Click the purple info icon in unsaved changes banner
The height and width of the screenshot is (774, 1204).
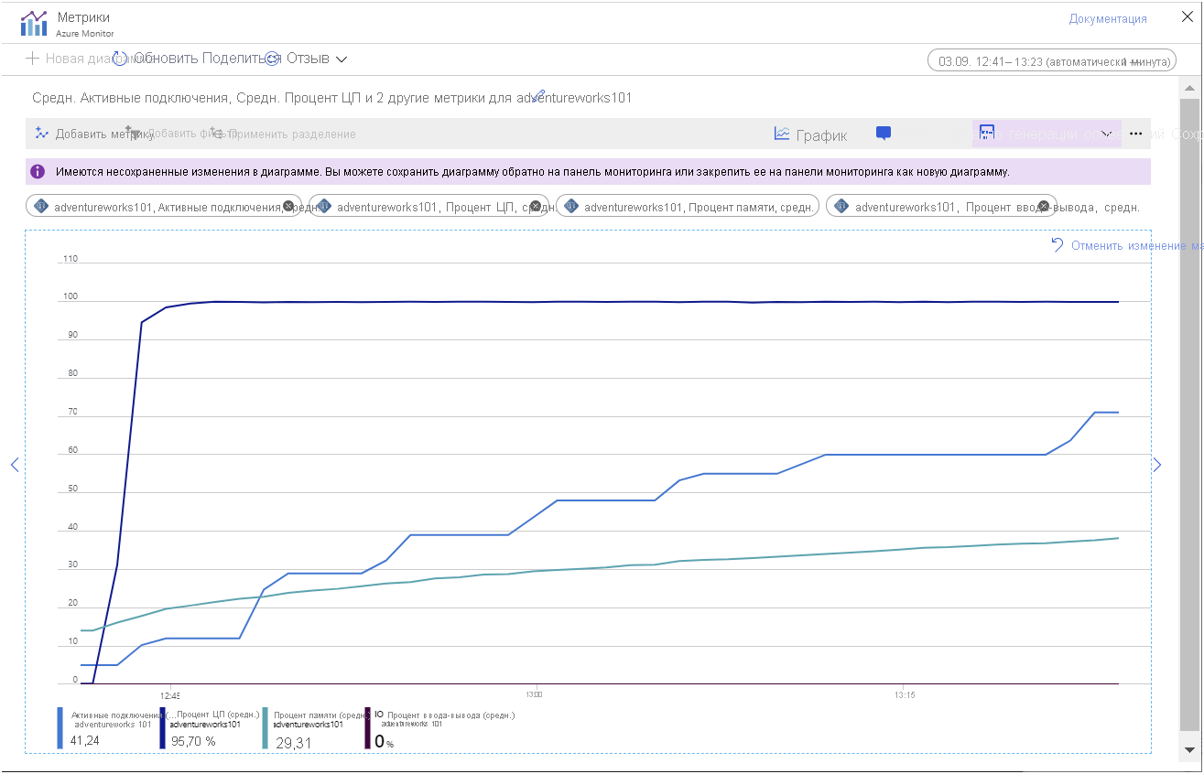[x=38, y=171]
